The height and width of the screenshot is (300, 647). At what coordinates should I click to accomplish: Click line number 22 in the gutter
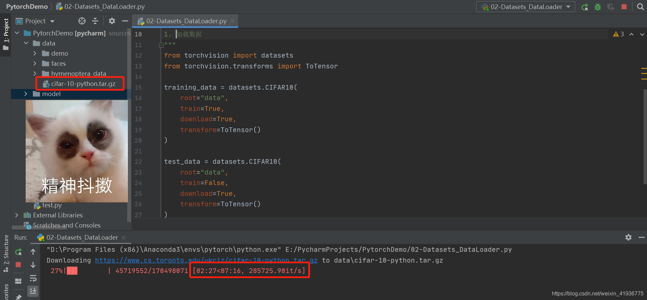tap(138, 162)
